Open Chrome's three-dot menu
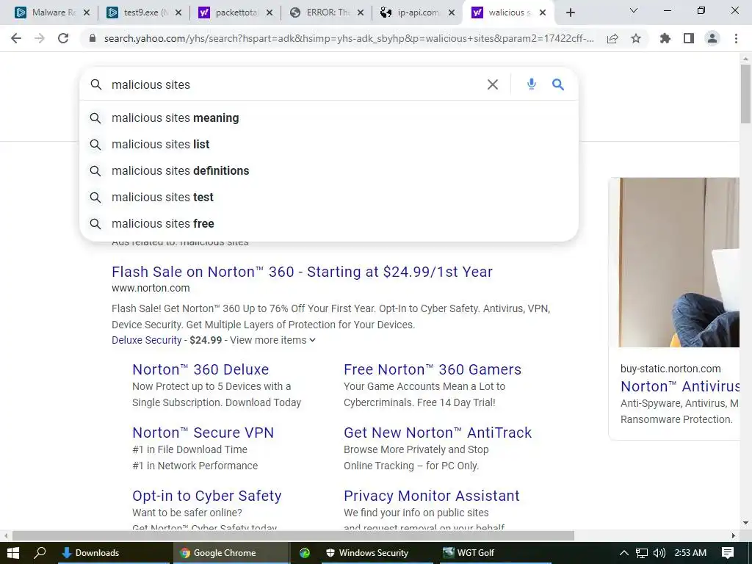 pyautogui.click(x=736, y=38)
